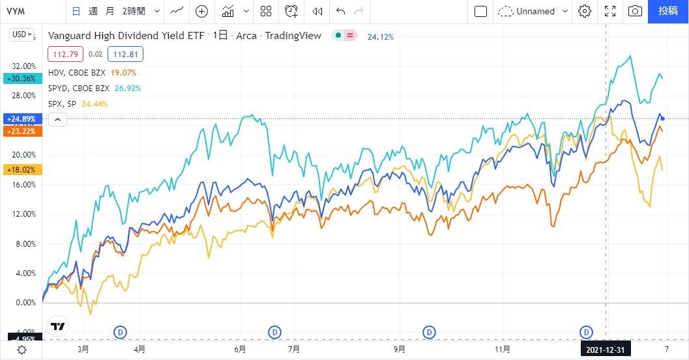
Task: Click the +23.22% HDV price label
Action: (x=22, y=132)
